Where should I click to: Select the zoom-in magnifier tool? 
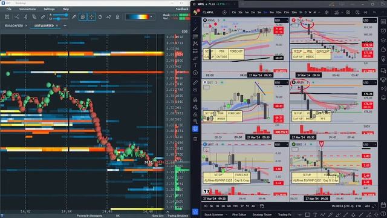195,90
